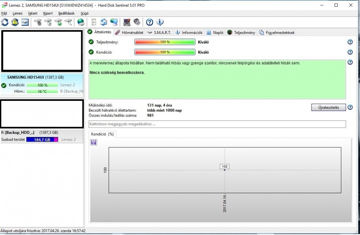The width and height of the screenshot is (360, 235).
Task: Open the Lemez menu
Action: 17,13
